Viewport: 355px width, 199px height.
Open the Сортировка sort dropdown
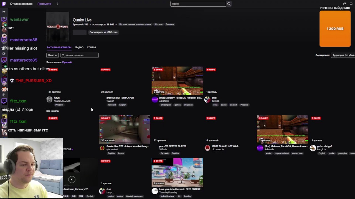(x=343, y=55)
